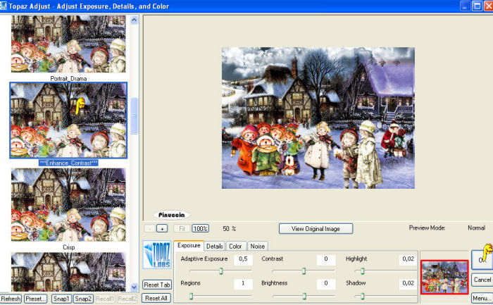Open the Menu... button

click(482, 298)
